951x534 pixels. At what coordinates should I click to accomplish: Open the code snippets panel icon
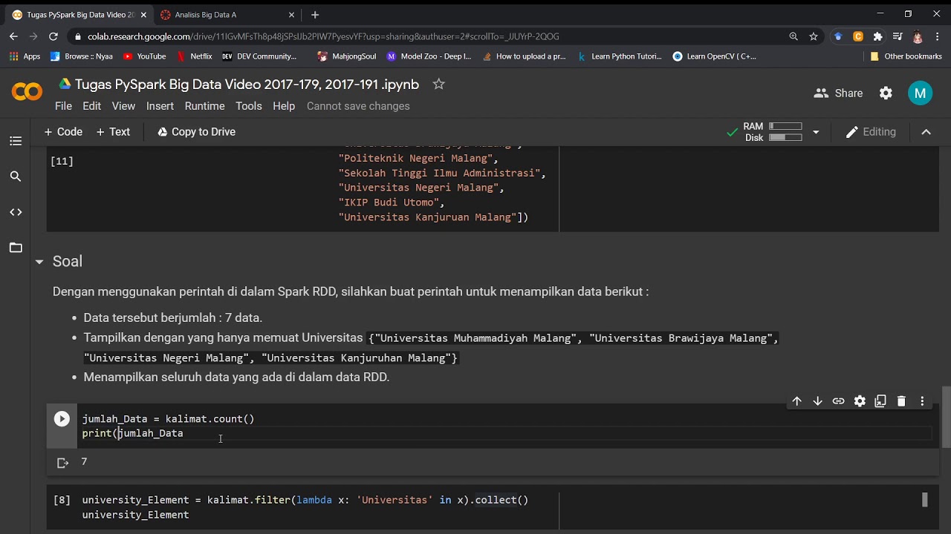(x=16, y=212)
